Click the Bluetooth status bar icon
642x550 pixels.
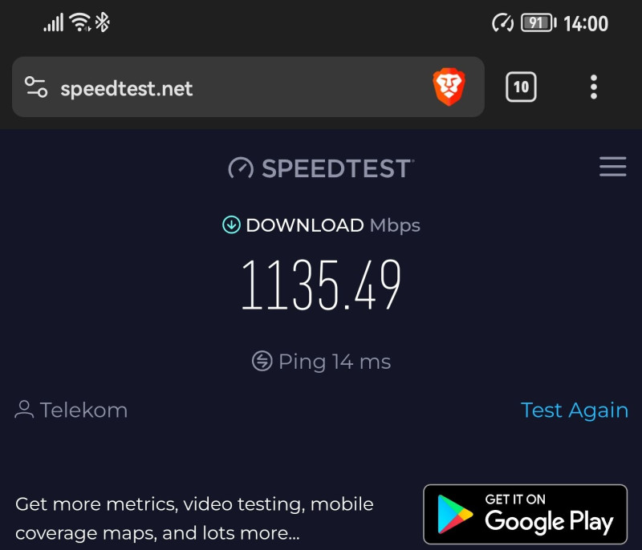(103, 22)
